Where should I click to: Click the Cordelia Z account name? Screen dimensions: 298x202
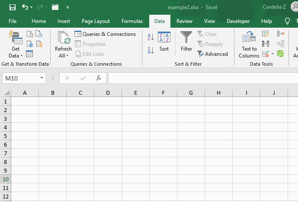(274, 7)
